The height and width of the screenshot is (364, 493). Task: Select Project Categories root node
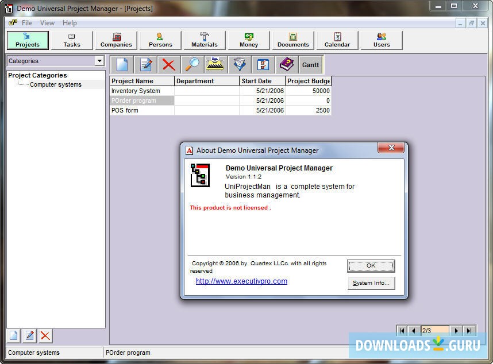[37, 75]
